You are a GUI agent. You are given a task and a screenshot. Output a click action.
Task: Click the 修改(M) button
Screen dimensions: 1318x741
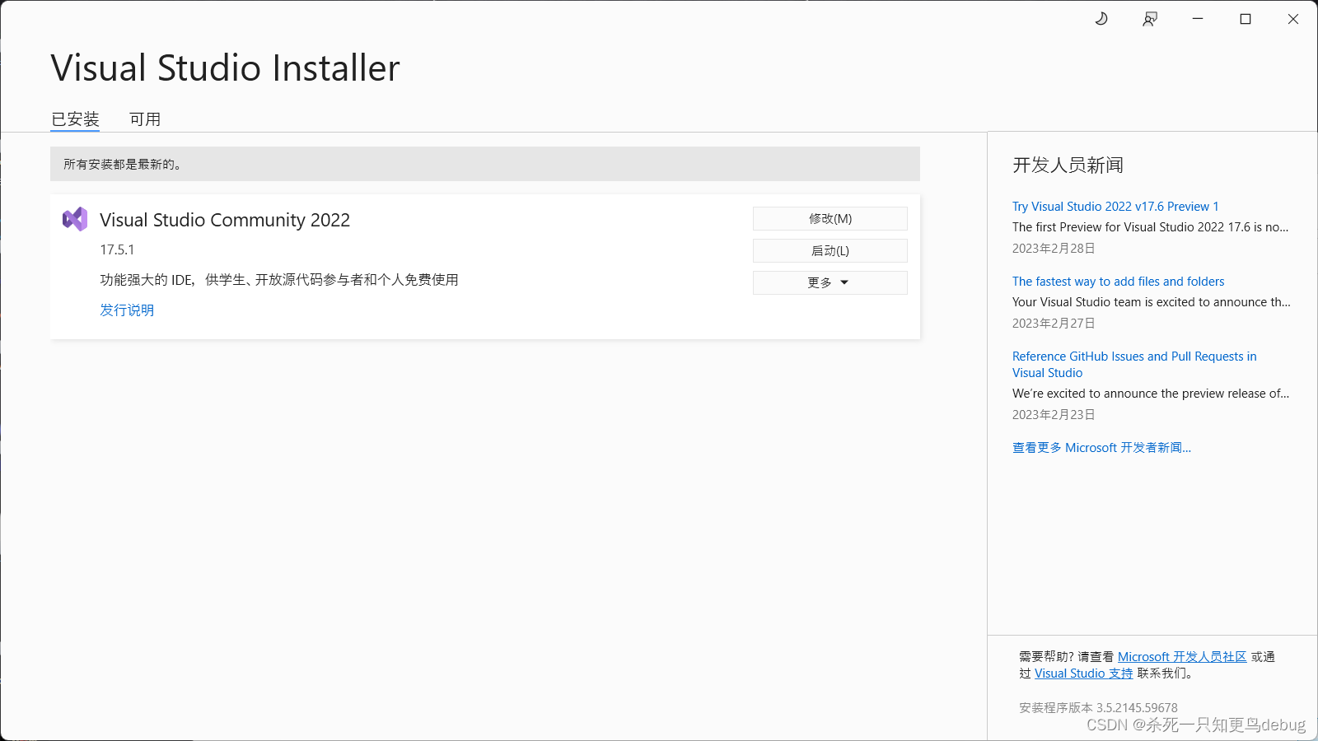click(830, 218)
